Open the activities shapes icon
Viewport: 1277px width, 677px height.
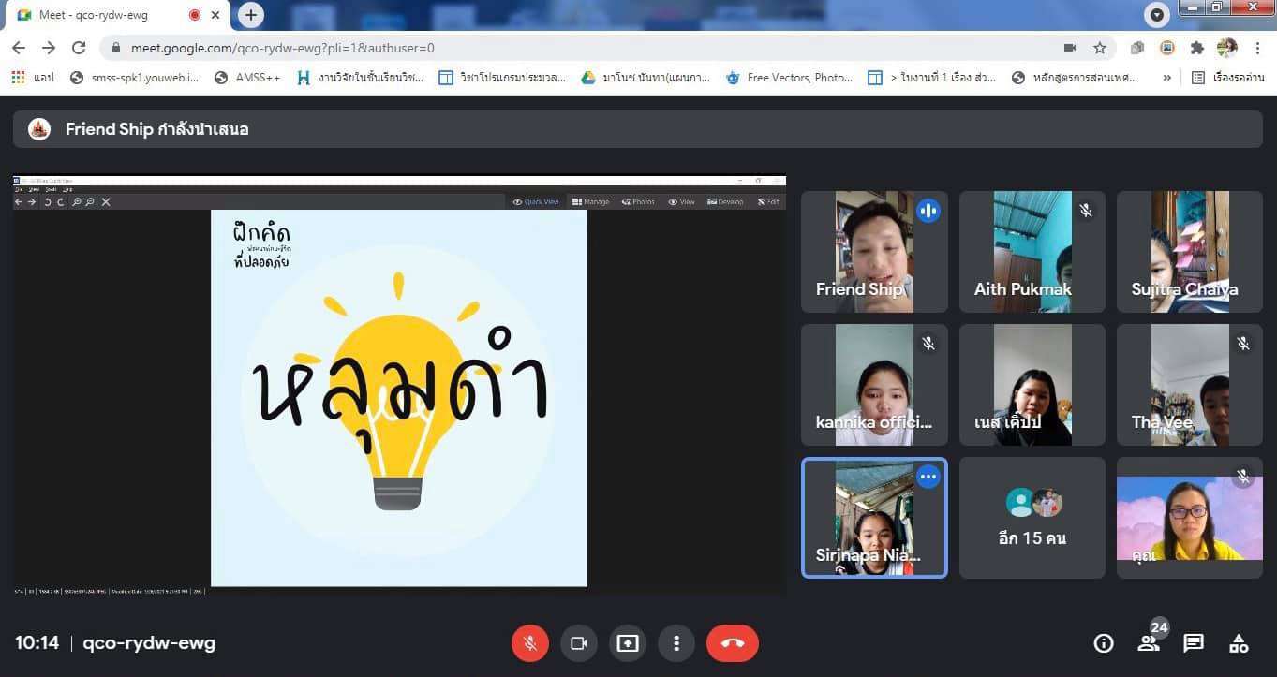click(x=1239, y=643)
